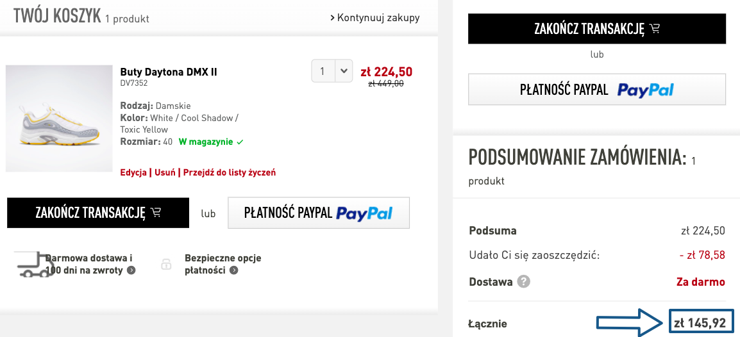Click the padlock secure payment icon

point(166,264)
